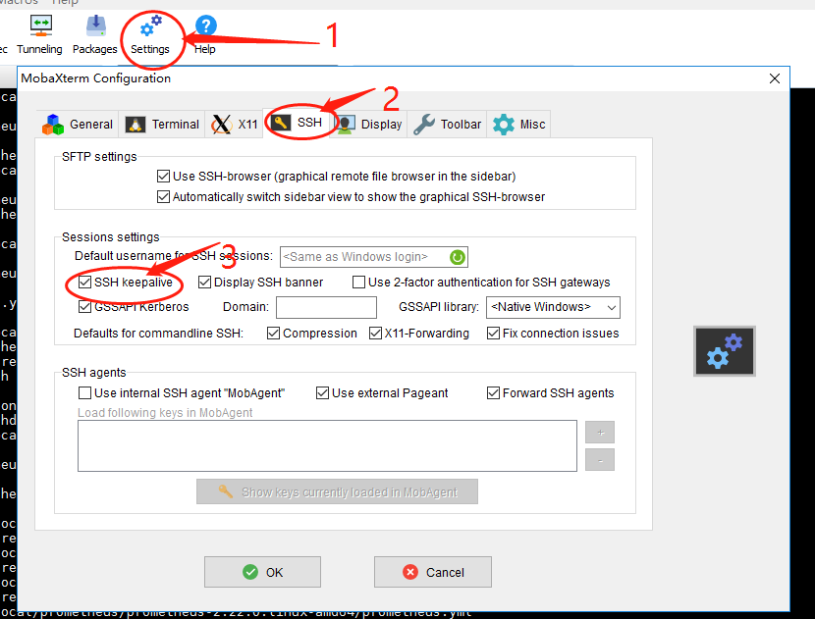Close the MobaXterm Configuration dialog

pyautogui.click(x=775, y=78)
